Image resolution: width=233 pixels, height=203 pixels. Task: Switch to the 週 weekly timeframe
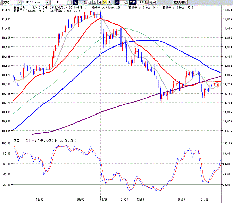[x=95, y=2]
